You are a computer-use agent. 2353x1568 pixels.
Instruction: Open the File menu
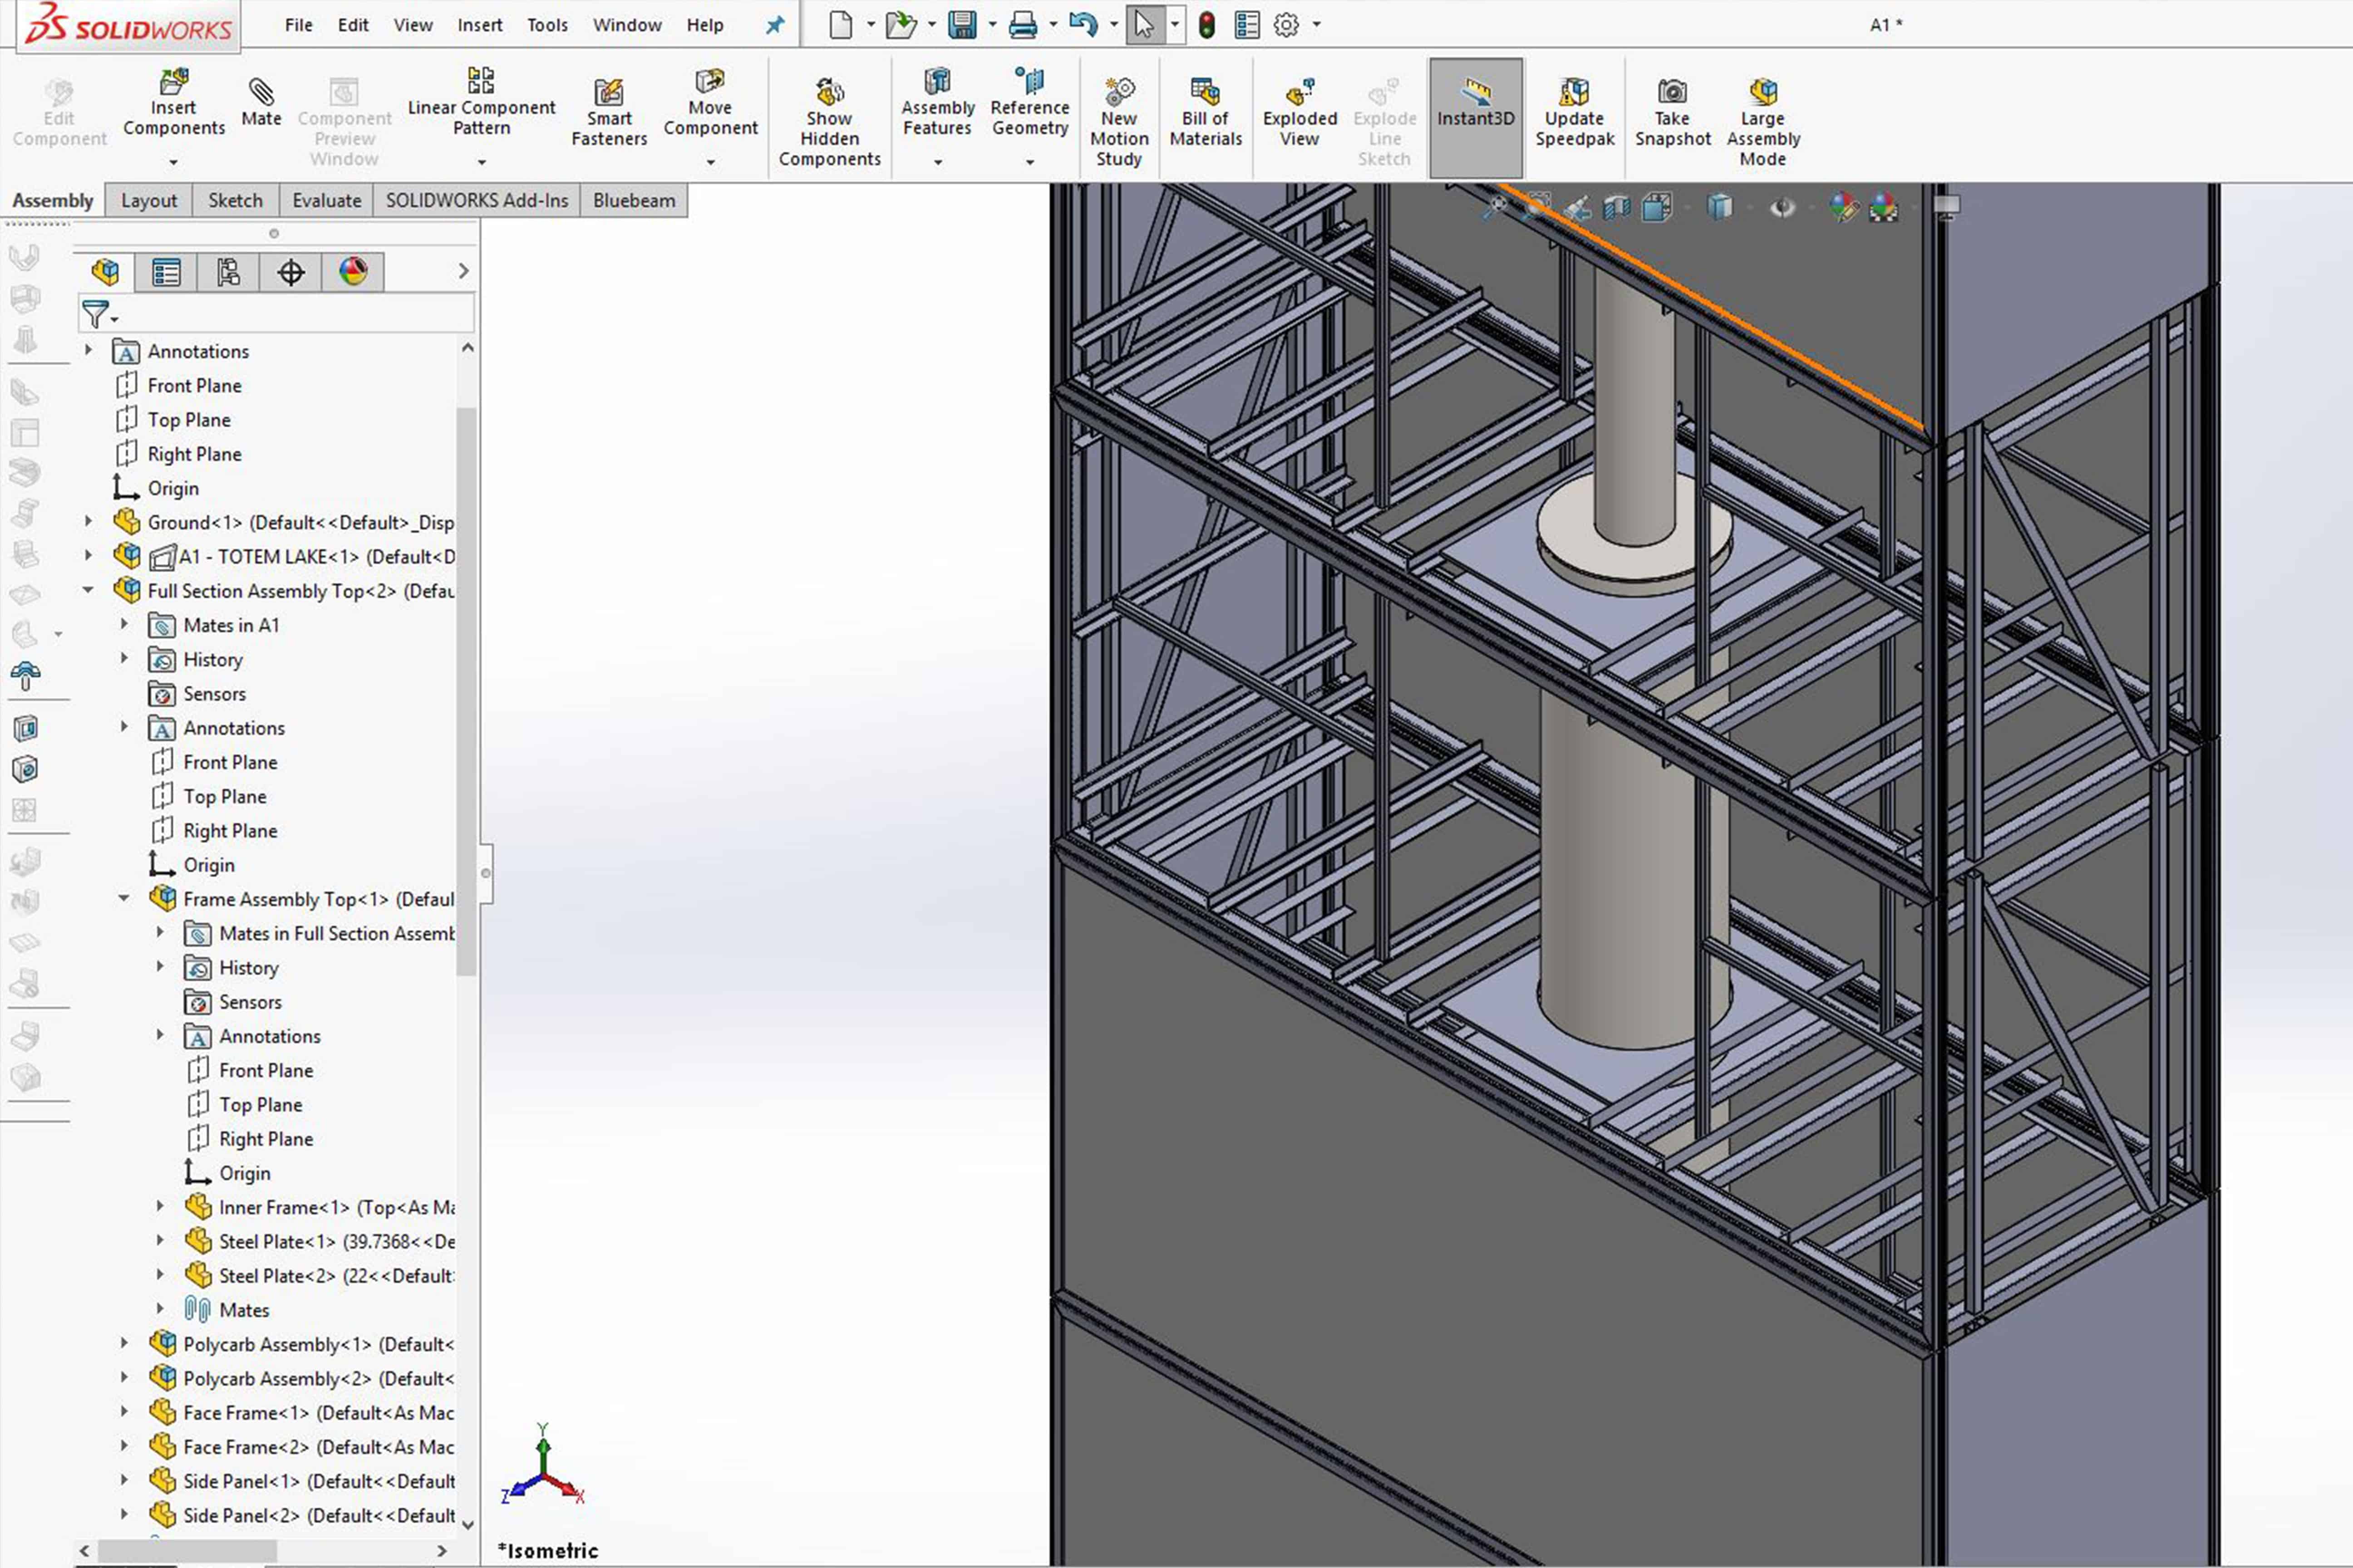[x=298, y=25]
